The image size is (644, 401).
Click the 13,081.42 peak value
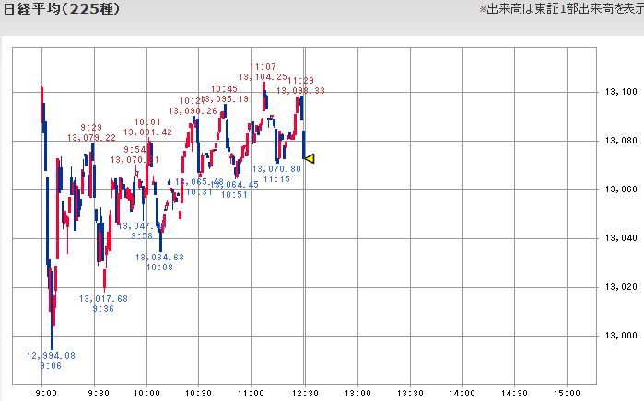[147, 132]
